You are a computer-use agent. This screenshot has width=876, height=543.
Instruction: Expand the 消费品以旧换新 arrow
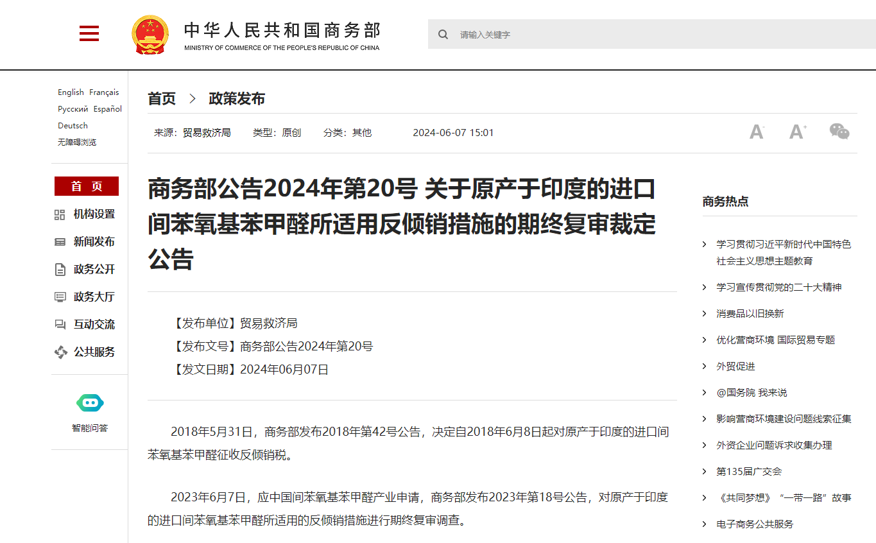tap(704, 314)
